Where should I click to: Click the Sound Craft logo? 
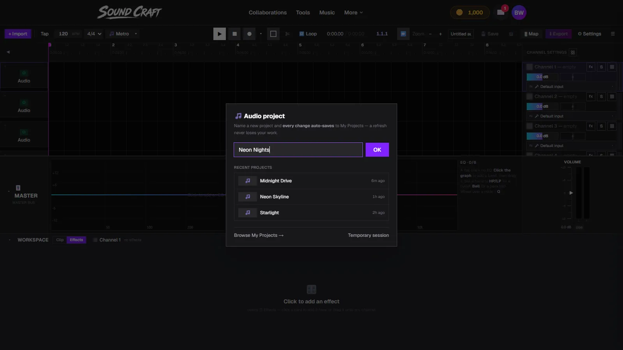129,12
